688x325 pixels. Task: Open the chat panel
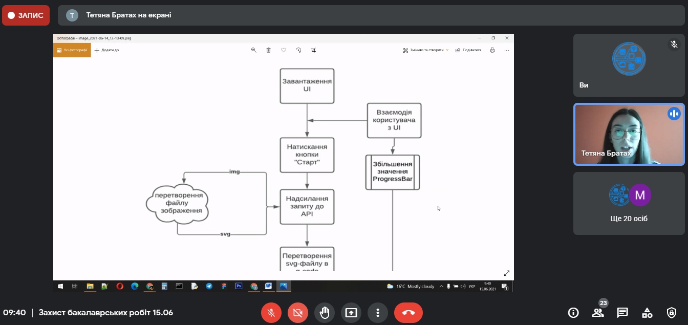coord(622,313)
